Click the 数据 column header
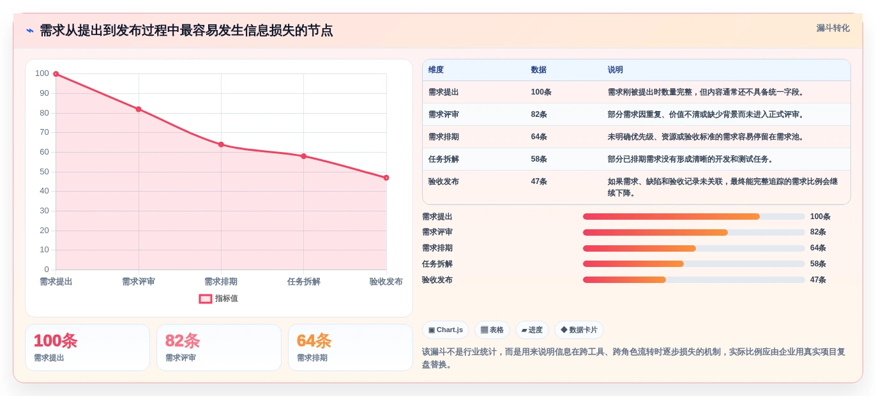This screenshot has width=876, height=396. pos(539,70)
